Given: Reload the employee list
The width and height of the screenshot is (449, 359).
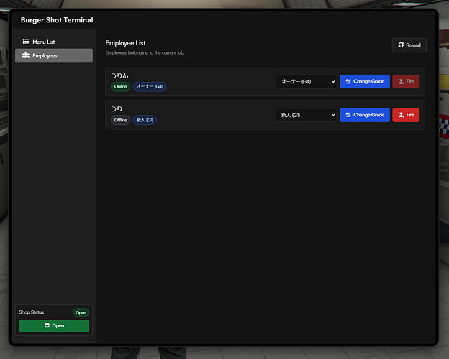Looking at the screenshot, I should (409, 45).
